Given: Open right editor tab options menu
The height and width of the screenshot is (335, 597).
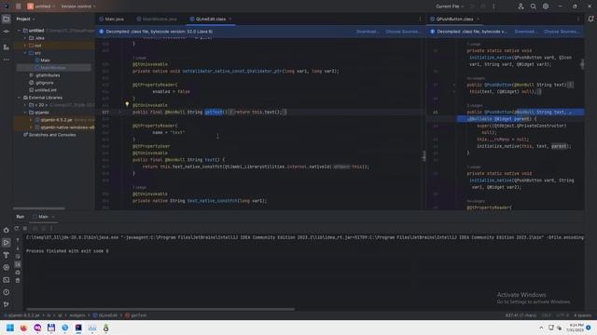Looking at the screenshot, I should point(578,19).
